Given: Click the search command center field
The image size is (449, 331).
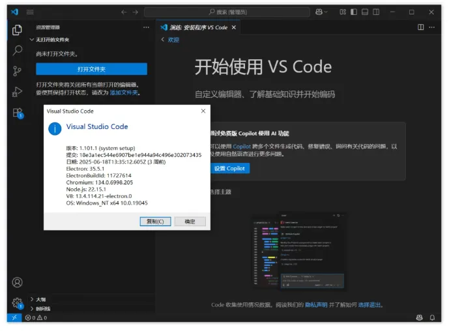Looking at the screenshot, I should click(x=227, y=12).
